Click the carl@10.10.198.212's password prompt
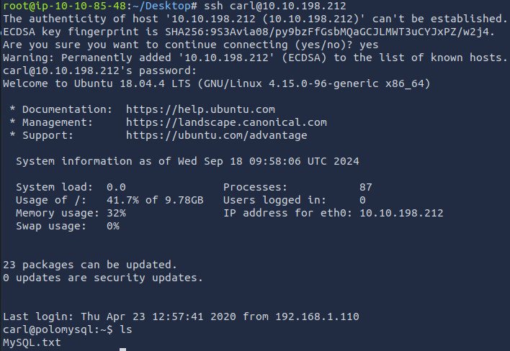Screen dimensions: 510x351 (99, 70)
